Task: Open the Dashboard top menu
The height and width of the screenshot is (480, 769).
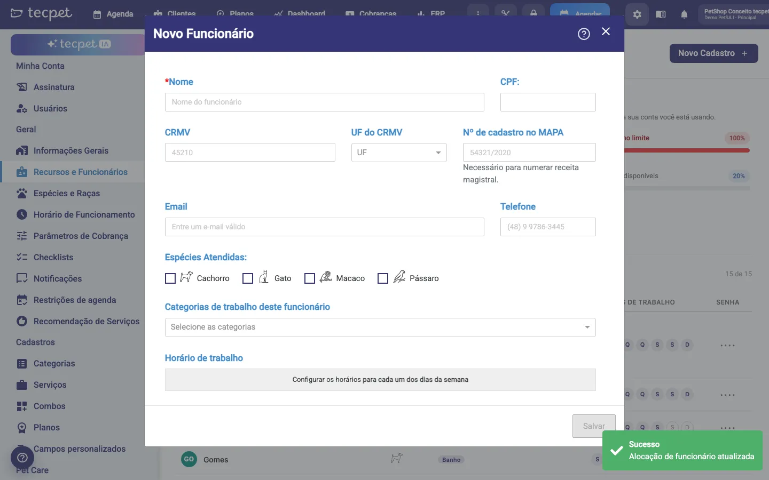Action: 300,14
